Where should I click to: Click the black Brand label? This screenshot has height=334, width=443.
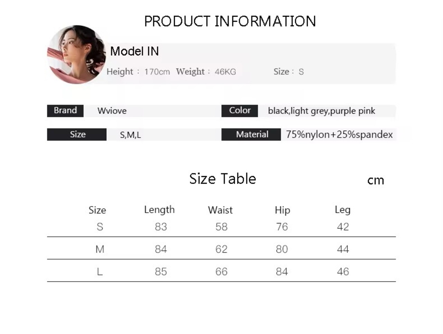(65, 111)
